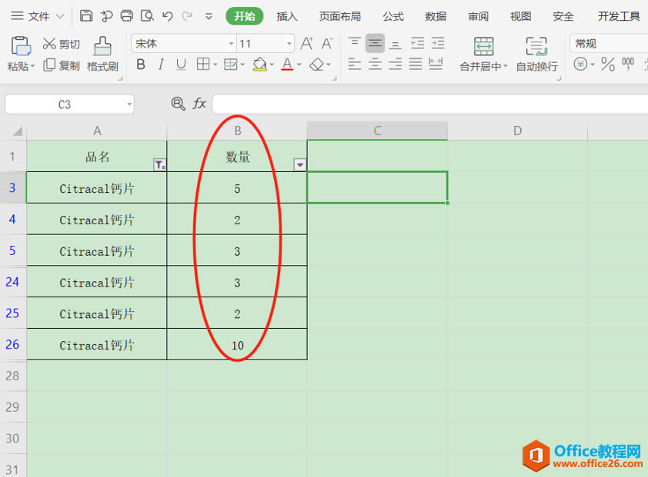
Task: Click the Paste clipboard icon
Action: [21, 46]
